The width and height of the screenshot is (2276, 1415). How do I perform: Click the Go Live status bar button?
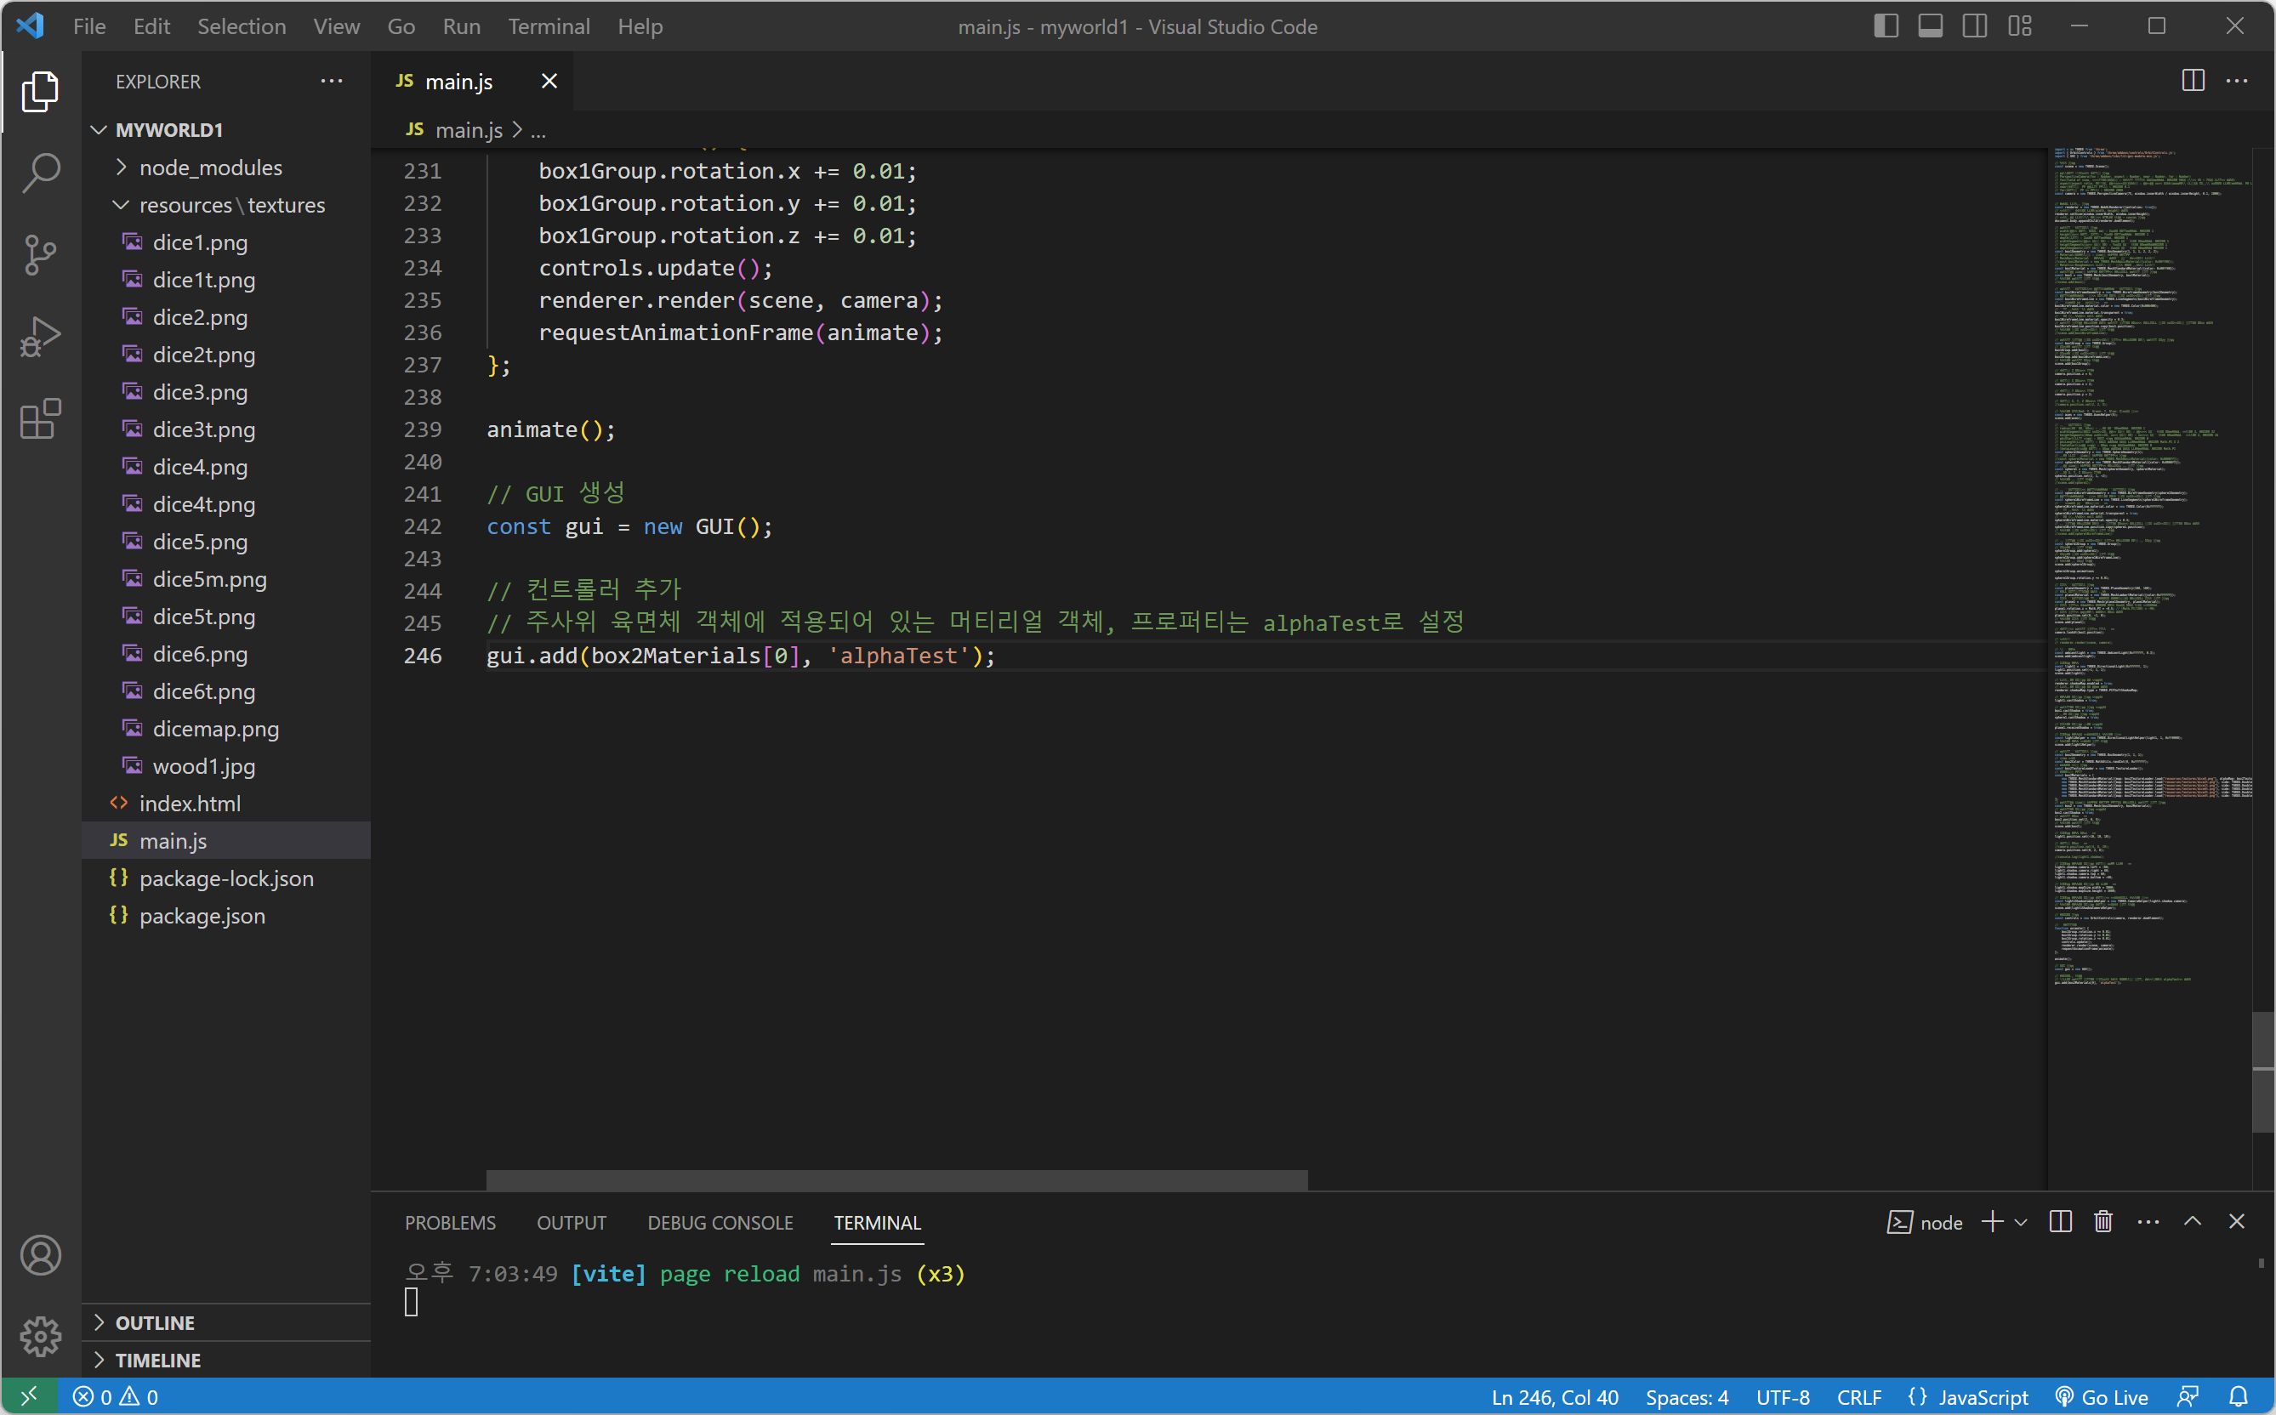pyautogui.click(x=2102, y=1396)
